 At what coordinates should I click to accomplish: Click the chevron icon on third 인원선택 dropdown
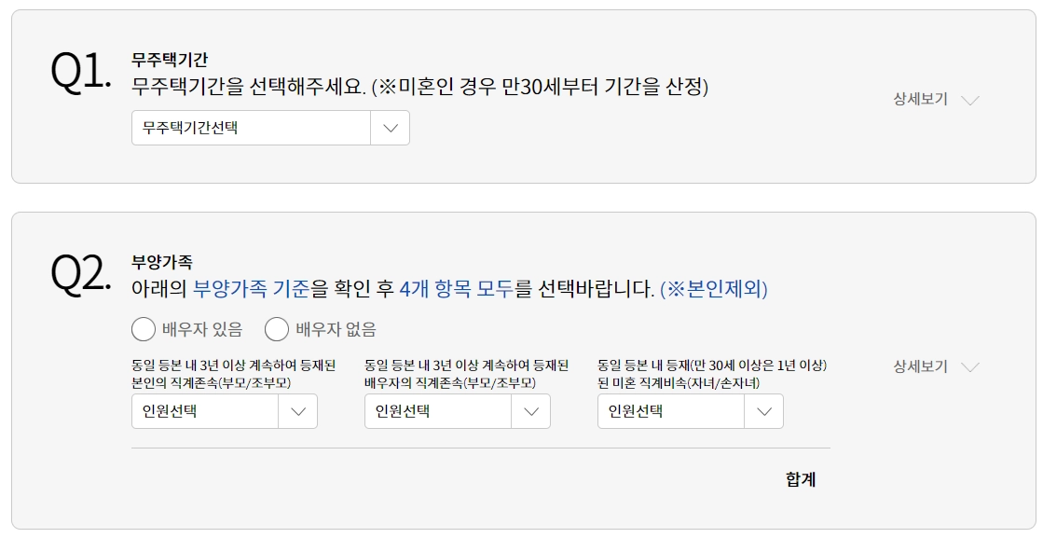763,411
